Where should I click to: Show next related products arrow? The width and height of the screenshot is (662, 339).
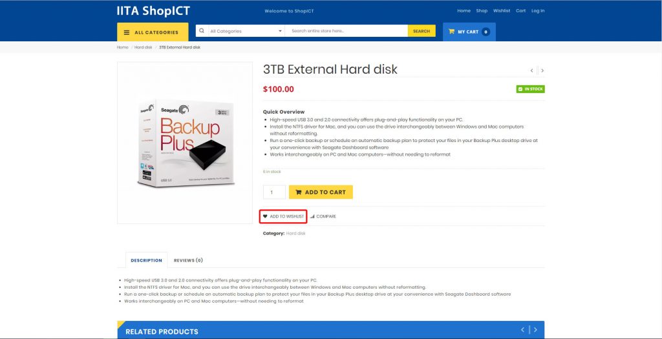pos(535,330)
